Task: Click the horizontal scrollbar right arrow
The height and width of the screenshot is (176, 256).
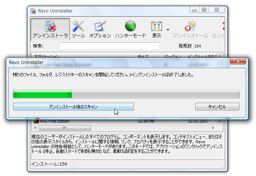Action: click(213, 128)
